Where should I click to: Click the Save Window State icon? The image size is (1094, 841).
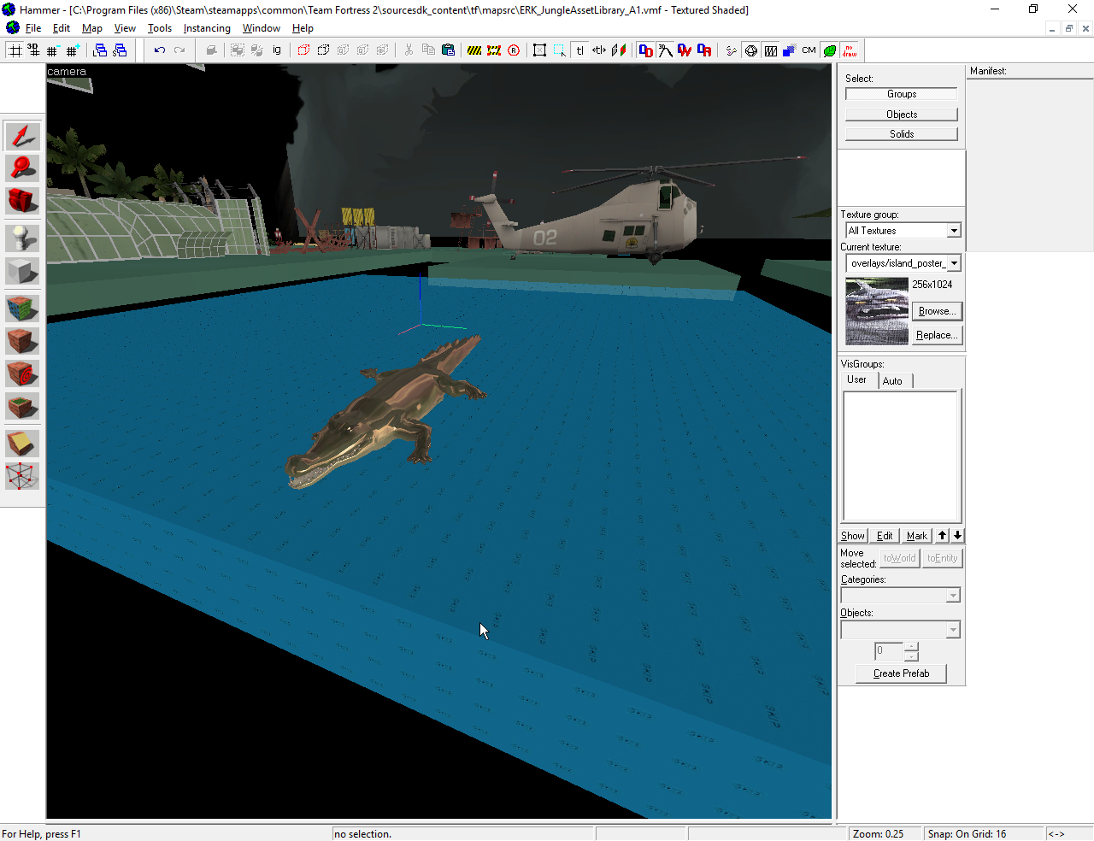click(120, 50)
